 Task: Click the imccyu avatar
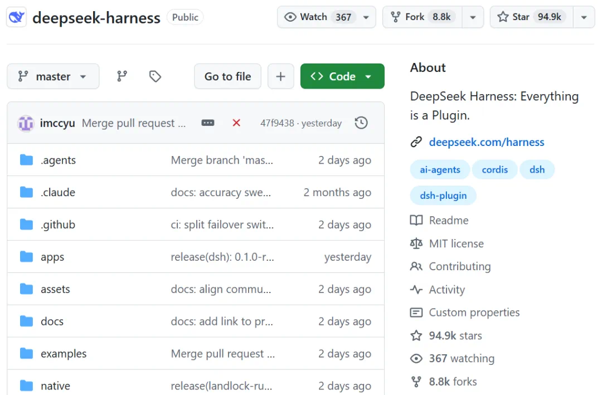(26, 123)
